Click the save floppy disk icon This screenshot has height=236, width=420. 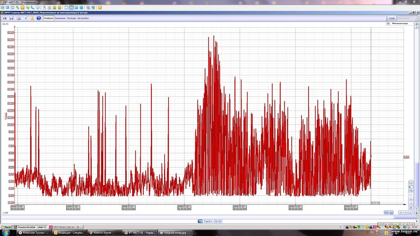pyautogui.click(x=11, y=18)
